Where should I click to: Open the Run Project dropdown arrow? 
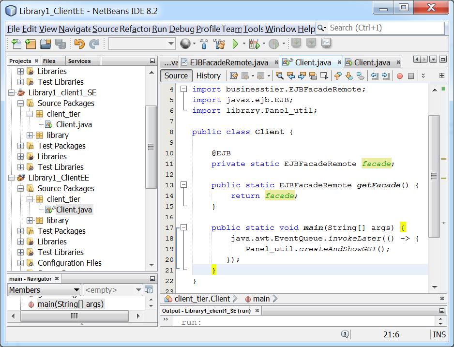click(244, 44)
